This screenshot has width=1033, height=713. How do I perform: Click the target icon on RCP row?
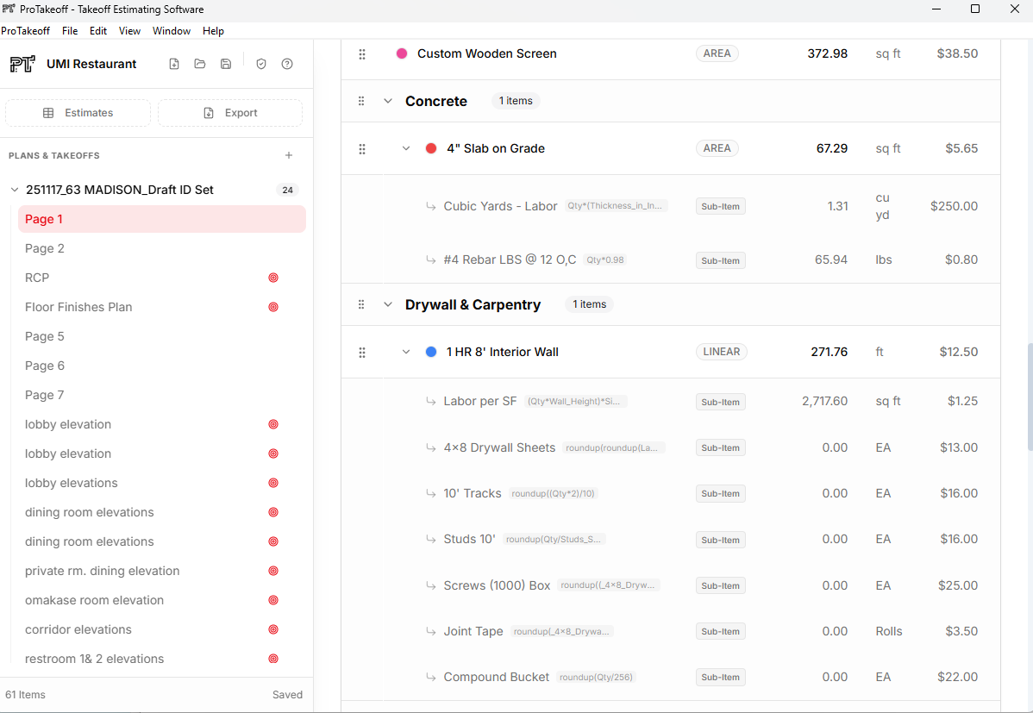[273, 278]
